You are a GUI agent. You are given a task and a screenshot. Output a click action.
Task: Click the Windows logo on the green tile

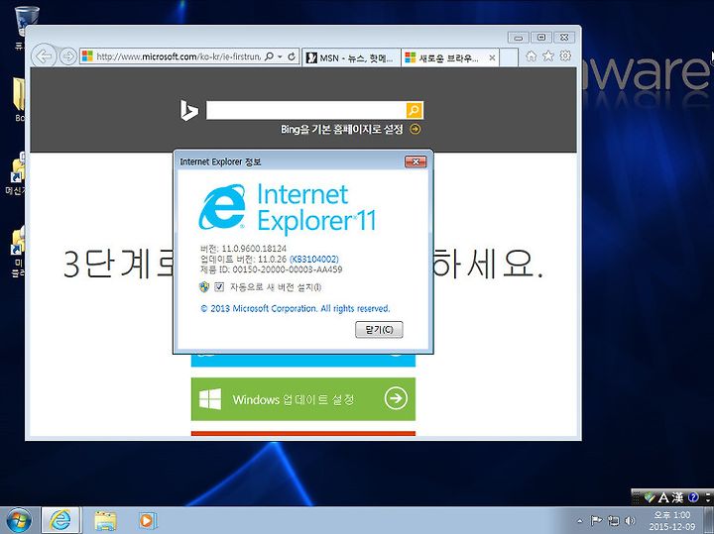pyautogui.click(x=210, y=399)
